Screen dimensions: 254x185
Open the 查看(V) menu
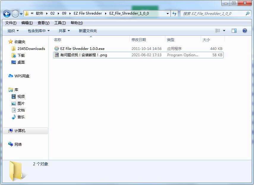click(x=44, y=23)
